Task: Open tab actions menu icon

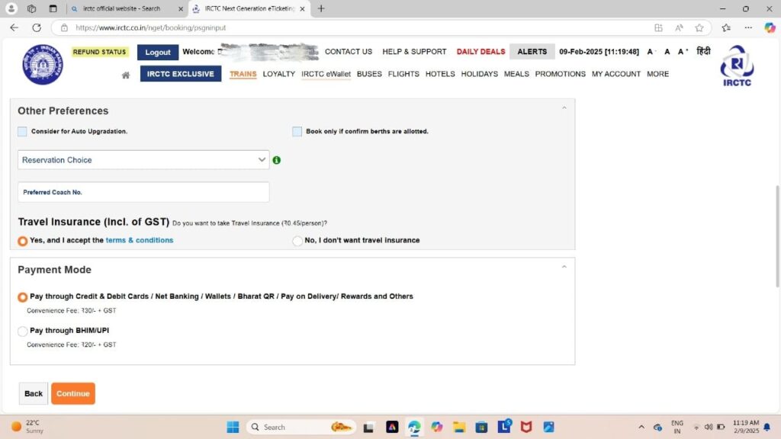Action: point(53,8)
